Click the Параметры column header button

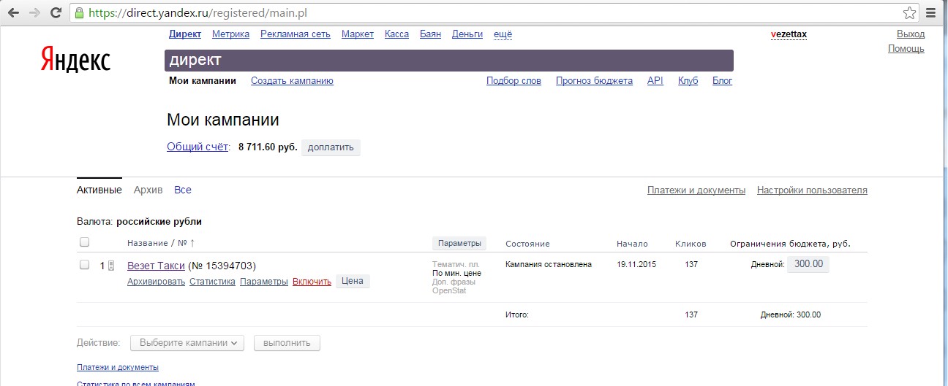459,243
